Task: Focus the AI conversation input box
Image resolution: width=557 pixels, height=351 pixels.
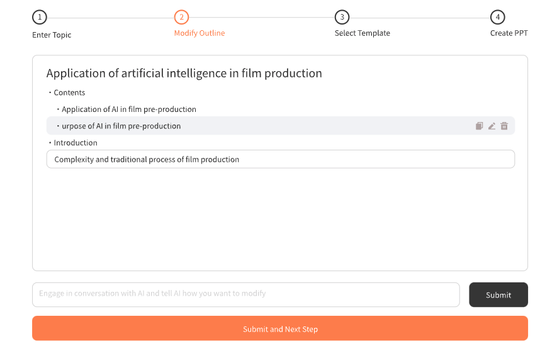Action: [245, 294]
